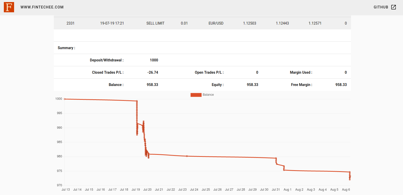Click the chart's first data point at 1000
Viewport: 403px width, 195px height.
click(x=65, y=99)
